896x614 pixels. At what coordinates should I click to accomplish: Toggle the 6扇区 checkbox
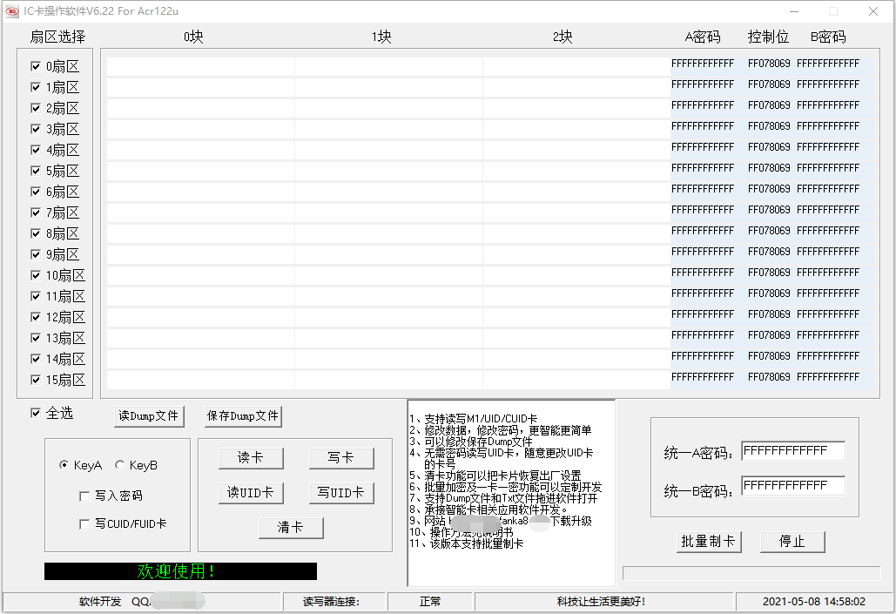pos(36,192)
